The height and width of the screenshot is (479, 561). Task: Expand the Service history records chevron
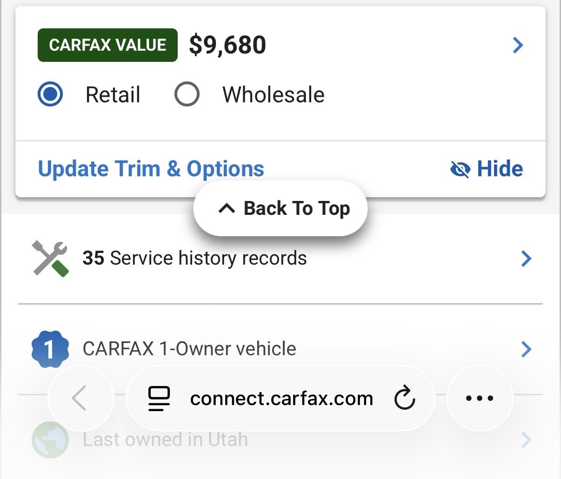(x=526, y=259)
